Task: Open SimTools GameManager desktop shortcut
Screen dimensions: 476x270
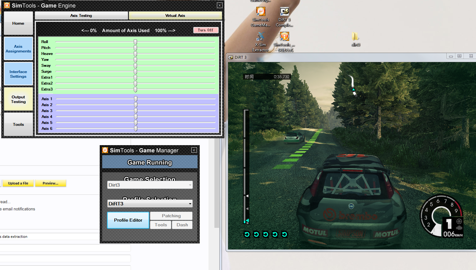Action: tap(261, 17)
